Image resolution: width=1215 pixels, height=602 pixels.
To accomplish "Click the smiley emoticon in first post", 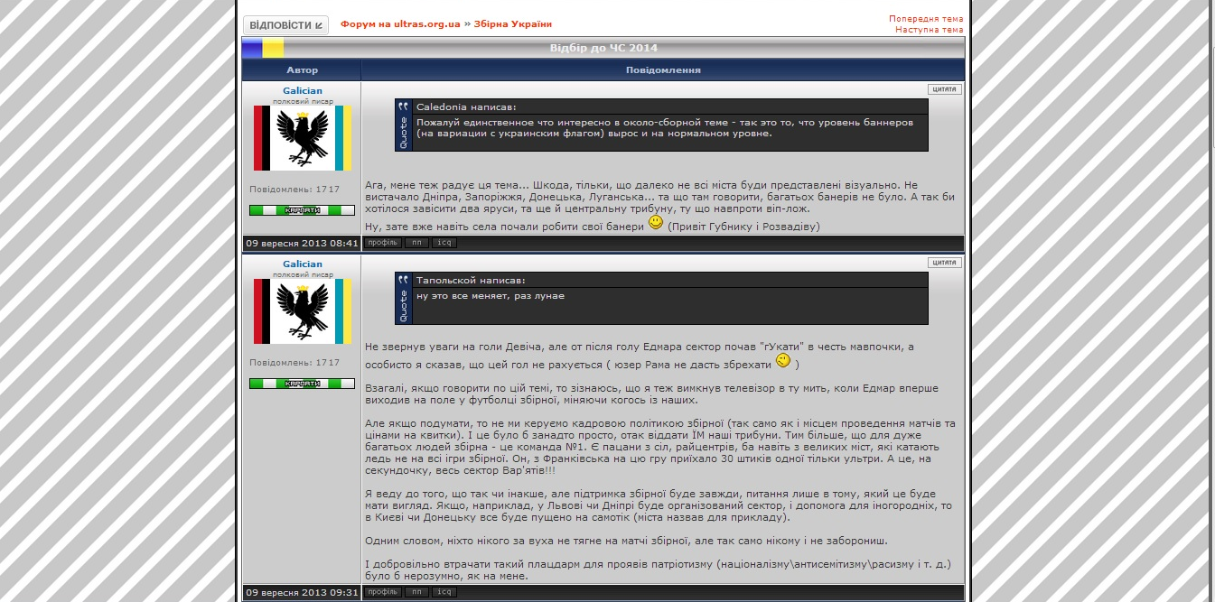I will [x=656, y=223].
